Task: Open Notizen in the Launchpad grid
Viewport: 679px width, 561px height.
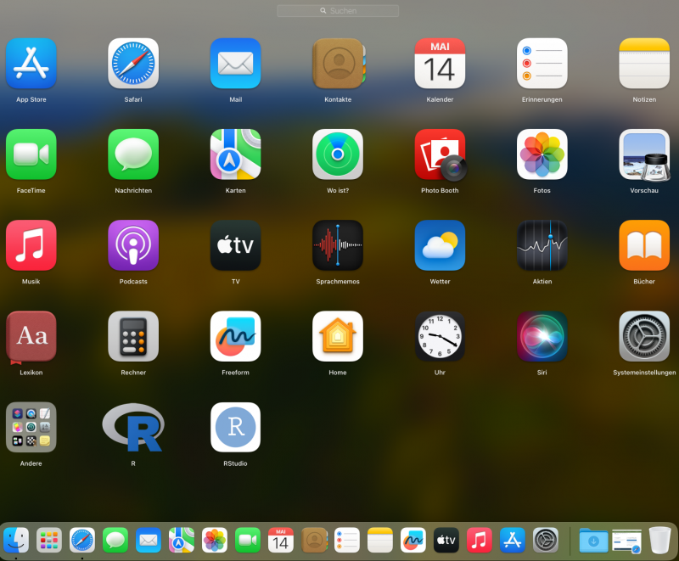Action: [x=644, y=64]
